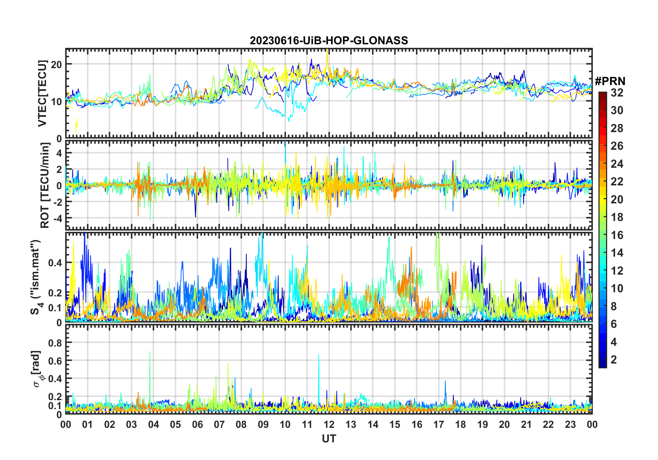Select the 12 hour tick on the UT axis
This screenshot has height=460, width=658.
[329, 424]
